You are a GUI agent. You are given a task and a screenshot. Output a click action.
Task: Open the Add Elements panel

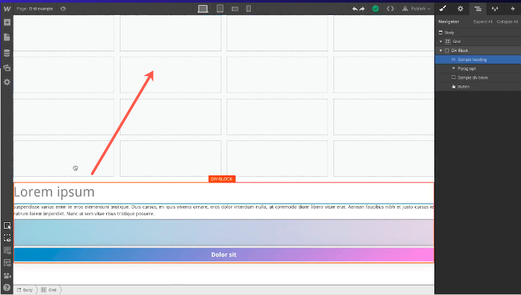point(7,23)
